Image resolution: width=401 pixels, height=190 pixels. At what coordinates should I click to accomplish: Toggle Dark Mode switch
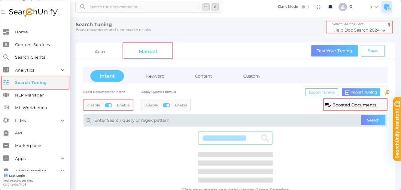tap(305, 7)
